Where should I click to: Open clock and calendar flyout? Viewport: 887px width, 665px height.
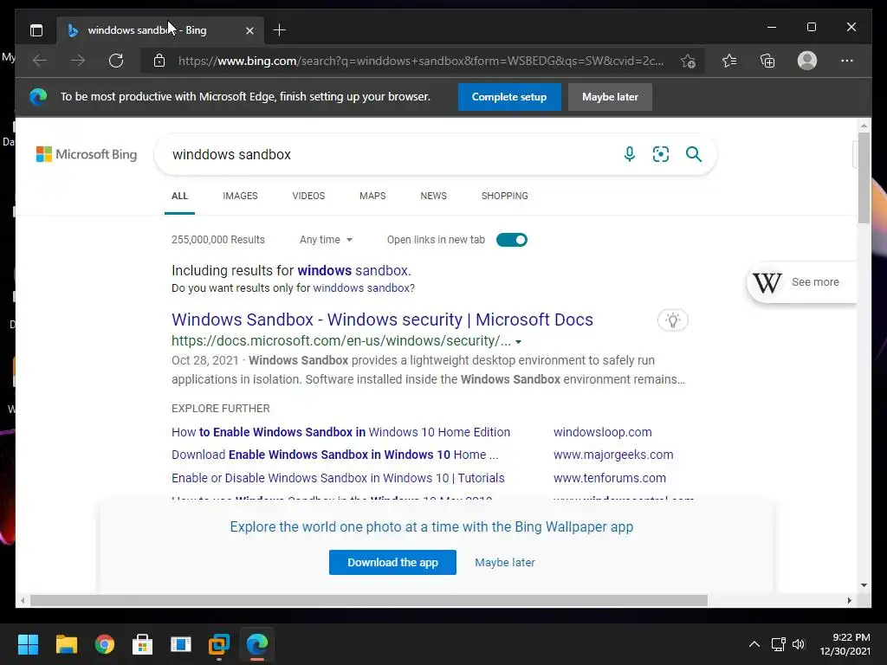click(x=845, y=644)
